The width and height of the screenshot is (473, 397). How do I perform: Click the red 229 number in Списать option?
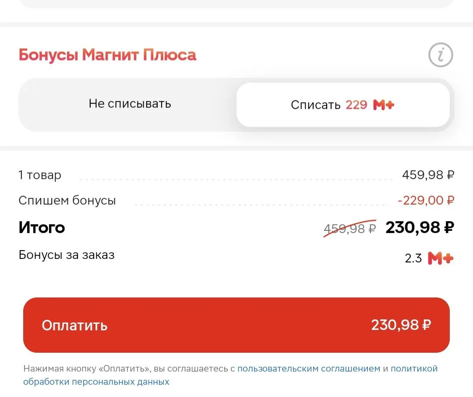[x=356, y=105]
